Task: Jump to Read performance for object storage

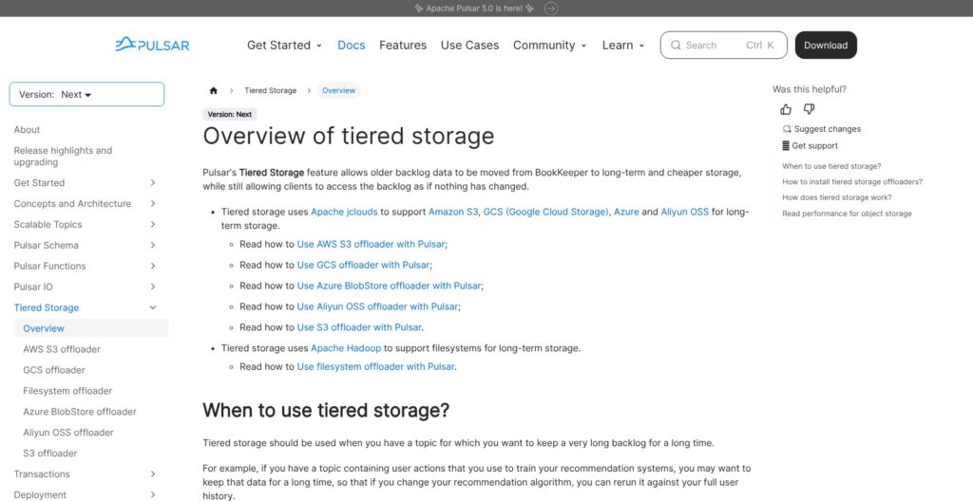Action: coord(847,213)
